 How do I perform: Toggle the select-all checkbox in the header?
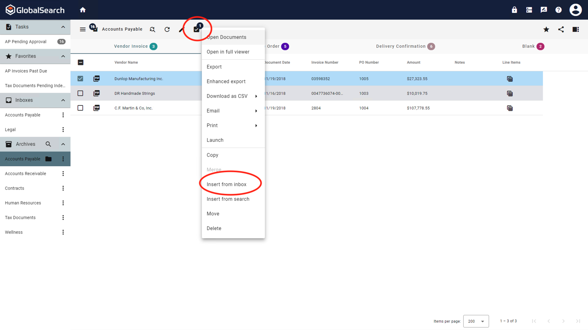(x=81, y=62)
